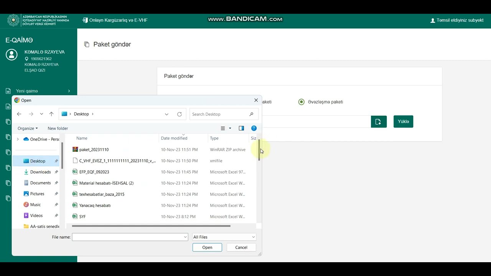Screen dimensions: 491x276
Task: Close the Open dialog
Action: point(256,100)
